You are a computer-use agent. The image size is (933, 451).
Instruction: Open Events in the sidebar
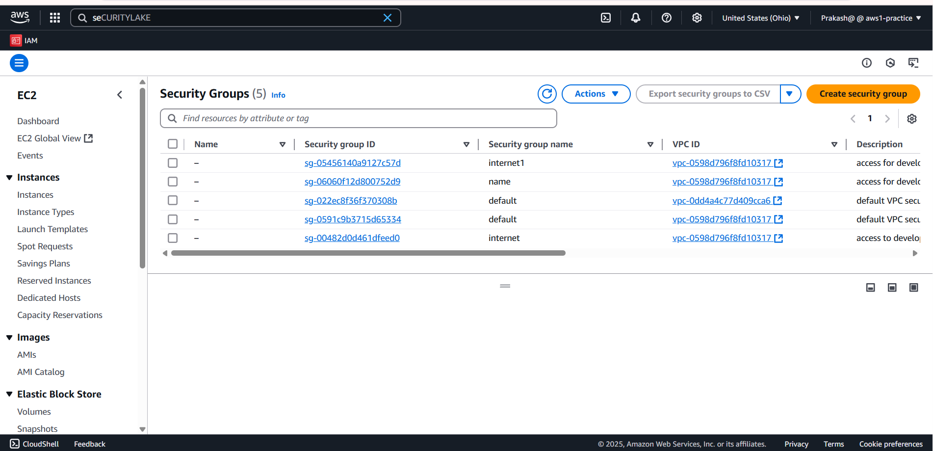[x=30, y=156]
